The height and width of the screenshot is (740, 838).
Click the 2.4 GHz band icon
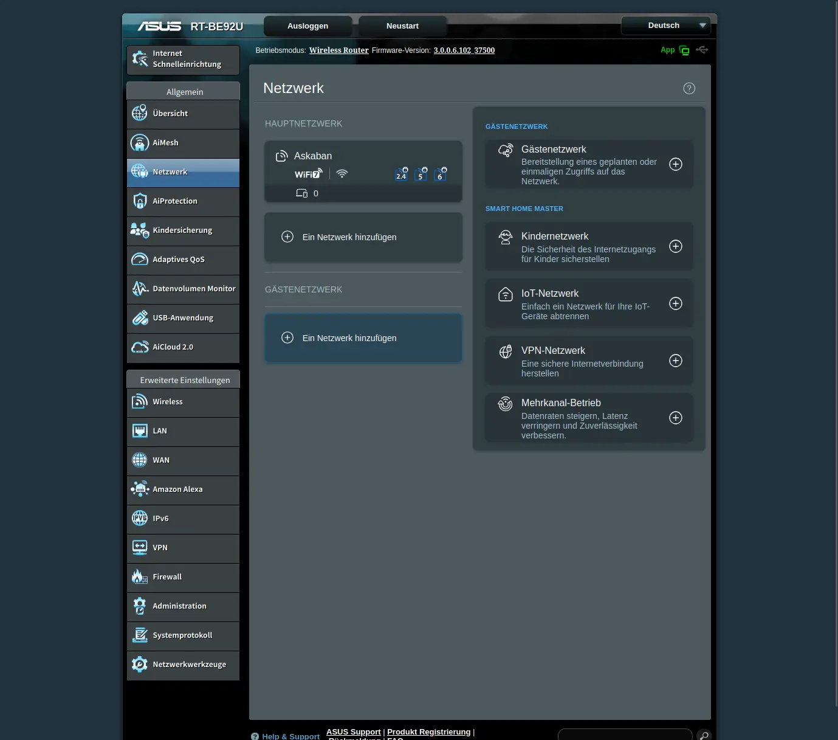401,175
